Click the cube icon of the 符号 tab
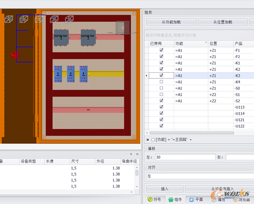The height and width of the screenshot is (204, 254). point(150,199)
